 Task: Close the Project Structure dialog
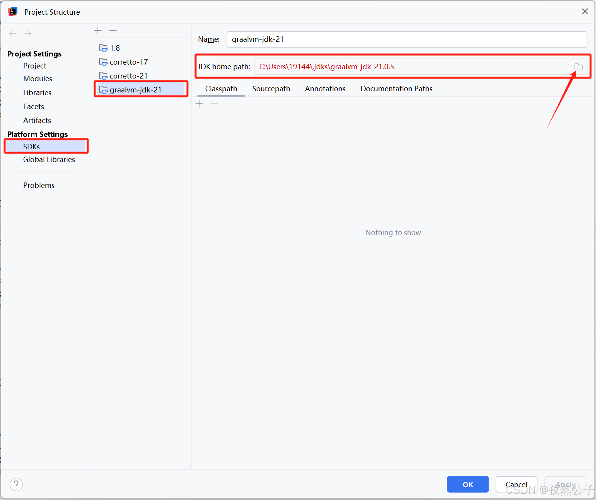tap(585, 12)
